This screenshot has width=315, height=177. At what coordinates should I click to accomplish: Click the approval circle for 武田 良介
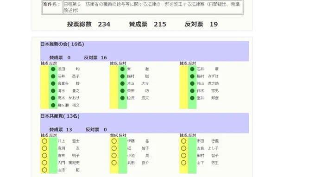coord(114,163)
